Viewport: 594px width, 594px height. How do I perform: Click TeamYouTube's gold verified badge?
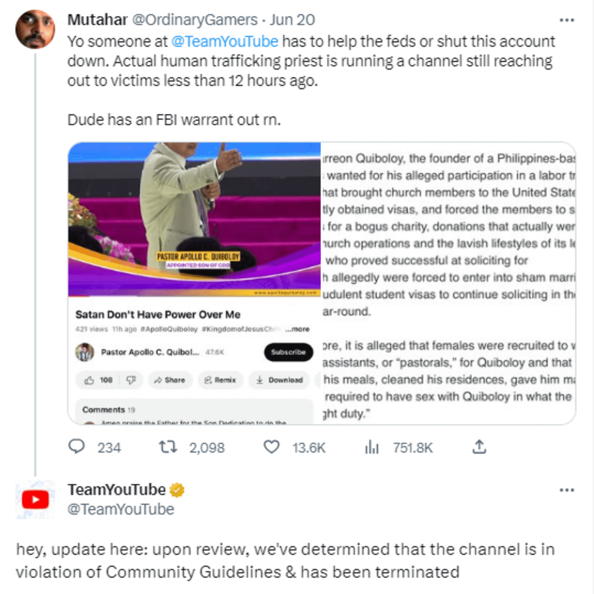(x=177, y=490)
